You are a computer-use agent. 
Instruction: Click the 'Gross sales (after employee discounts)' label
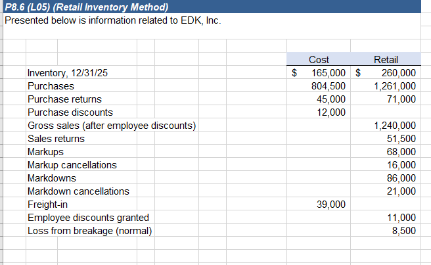(112, 126)
